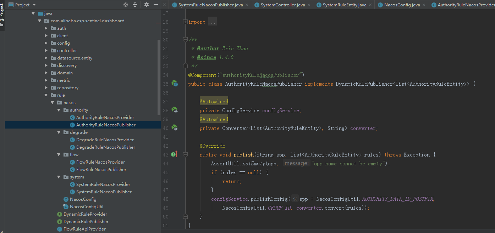Click folded import ellipsis placeholder
495x233 pixels.
click(x=212, y=22)
